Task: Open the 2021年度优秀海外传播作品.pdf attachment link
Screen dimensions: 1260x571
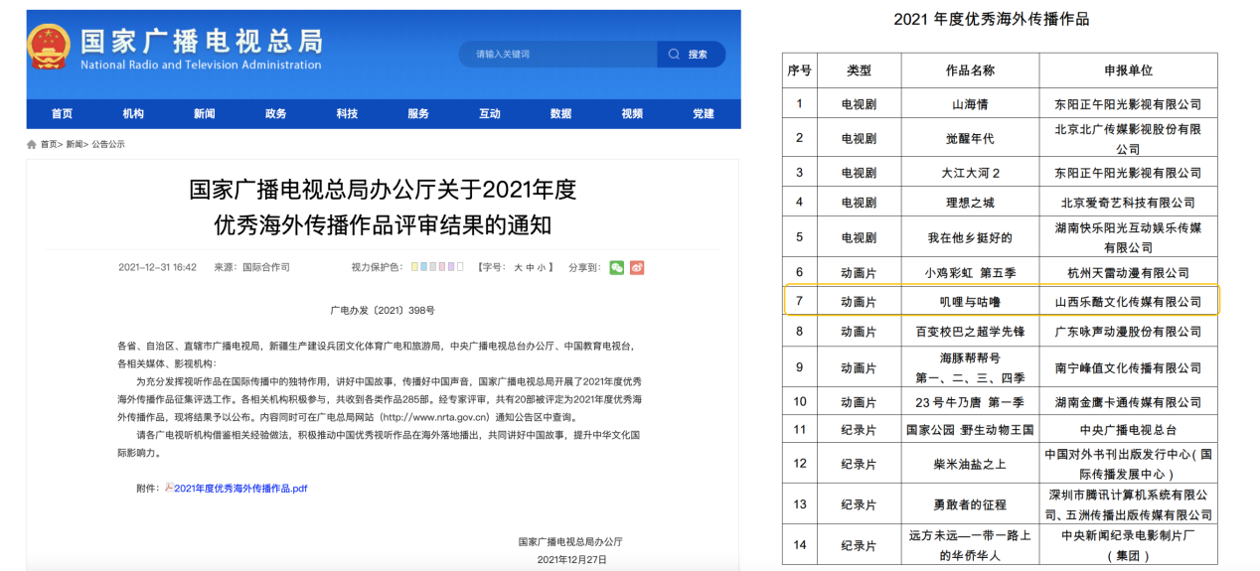Action: tap(240, 489)
